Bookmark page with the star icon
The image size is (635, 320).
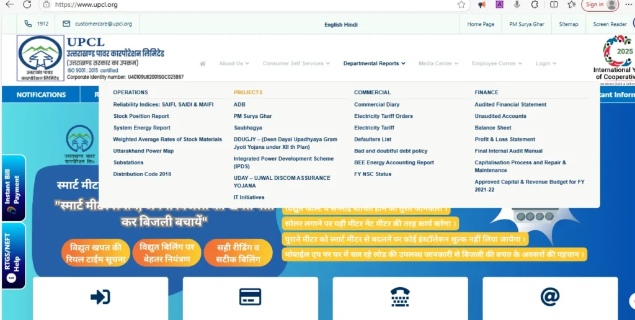pos(461,4)
